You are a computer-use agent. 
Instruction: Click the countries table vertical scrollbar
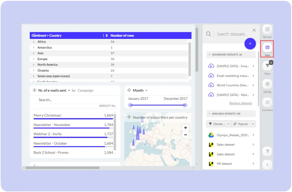point(189,59)
